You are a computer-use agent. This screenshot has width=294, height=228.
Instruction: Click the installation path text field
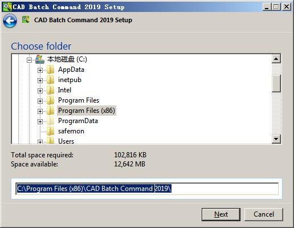[x=147, y=189]
